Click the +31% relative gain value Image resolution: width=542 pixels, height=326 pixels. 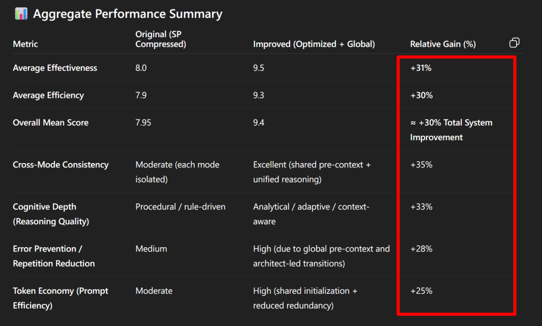click(x=421, y=68)
